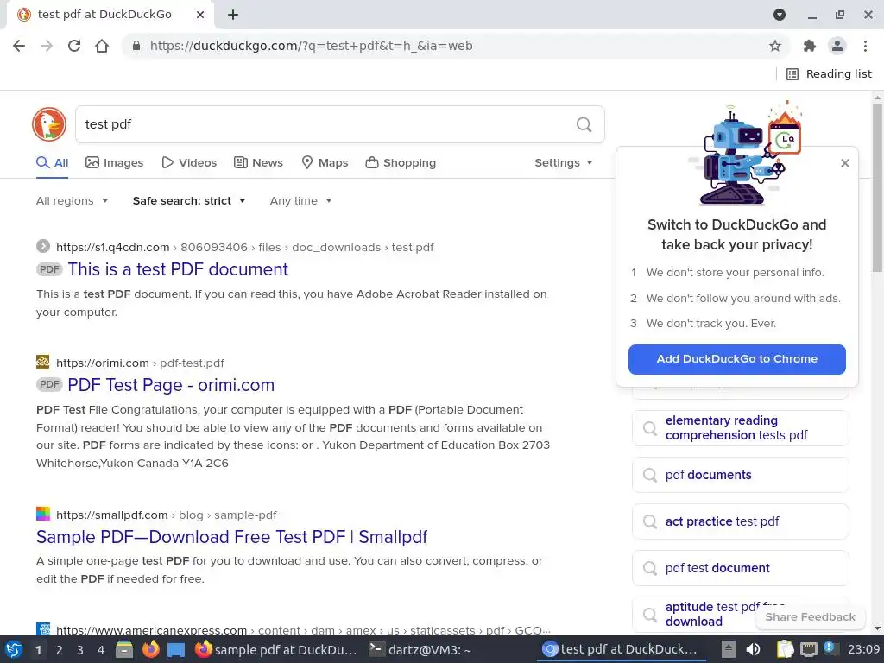Screen dimensions: 884x663
Task: Switch to the News tab
Action: coord(258,163)
